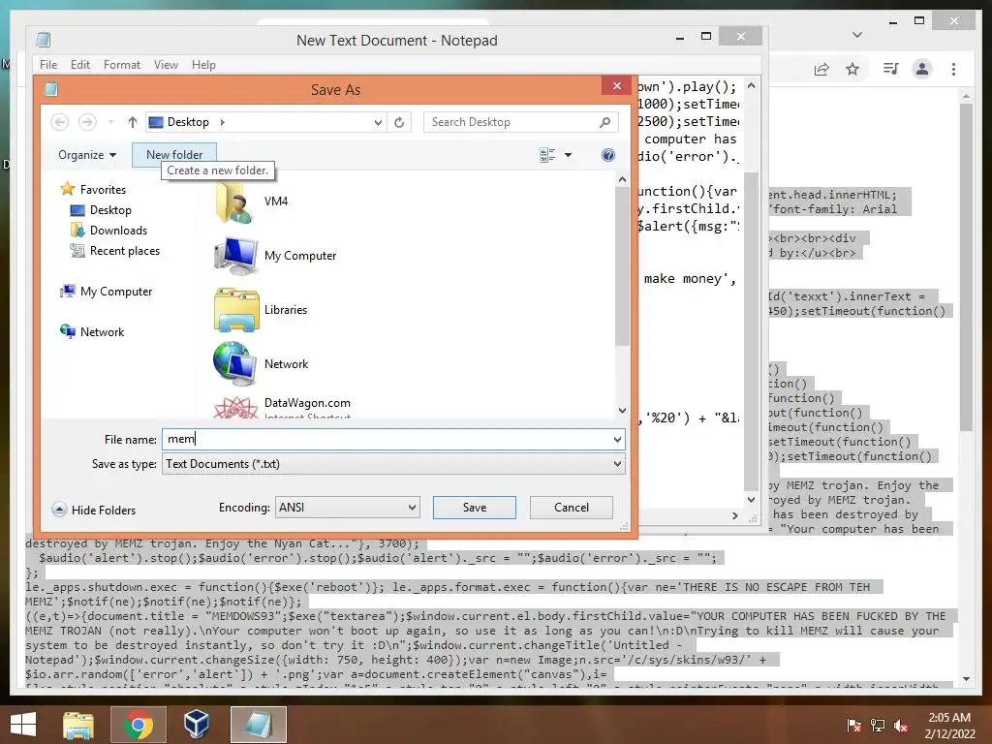992x744 pixels.
Task: Open Chrome profile avatar icon
Action: click(922, 69)
